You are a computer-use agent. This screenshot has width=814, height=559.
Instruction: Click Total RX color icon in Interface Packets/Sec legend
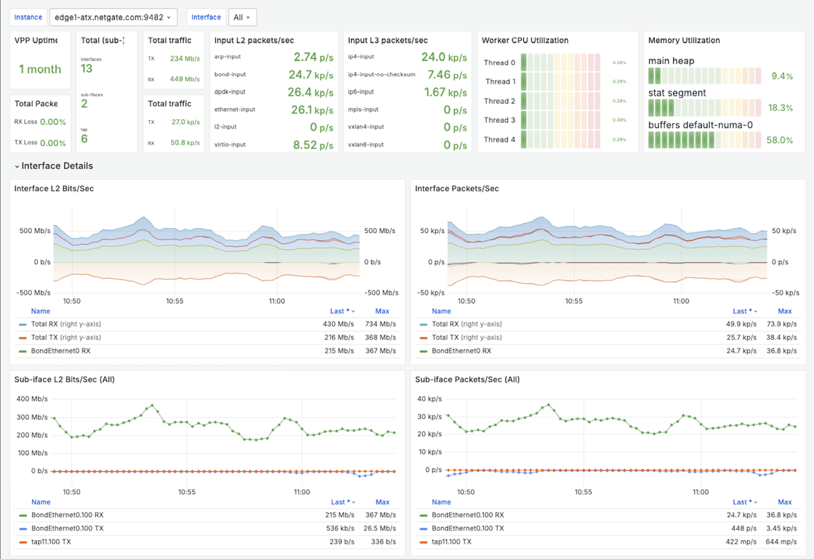[424, 325]
